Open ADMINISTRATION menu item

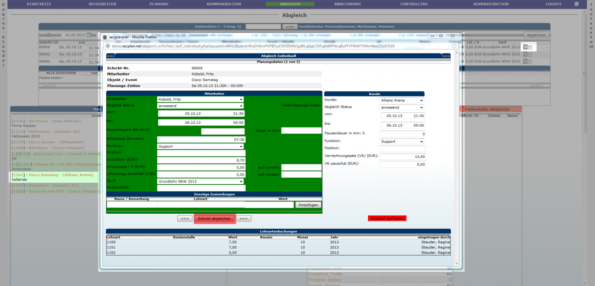(491, 4)
